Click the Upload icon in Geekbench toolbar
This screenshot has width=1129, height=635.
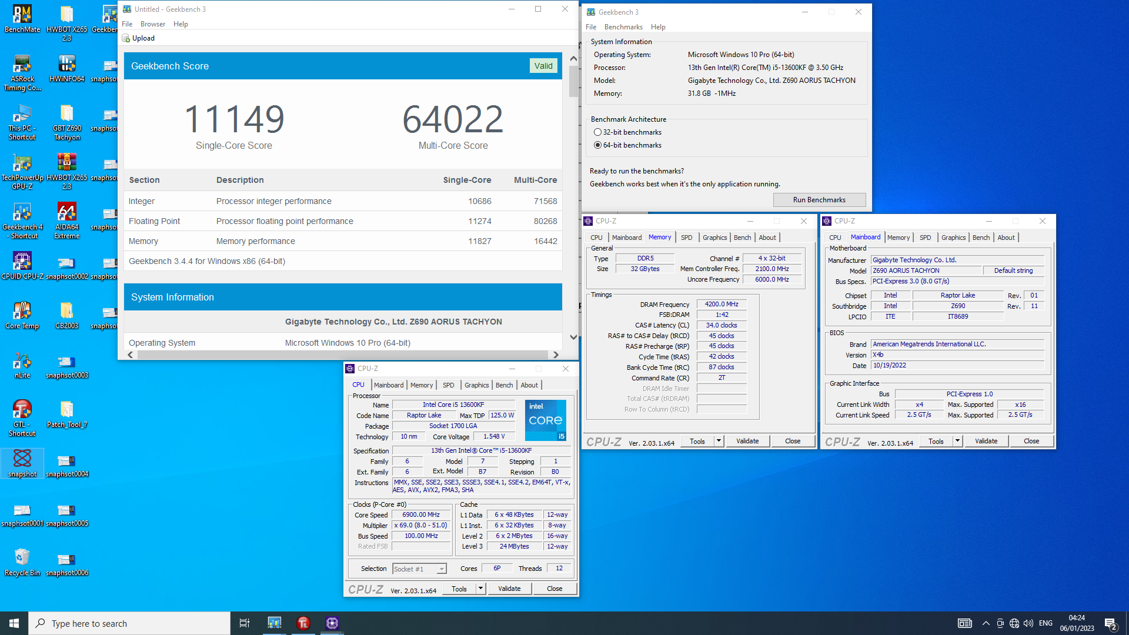tap(126, 38)
